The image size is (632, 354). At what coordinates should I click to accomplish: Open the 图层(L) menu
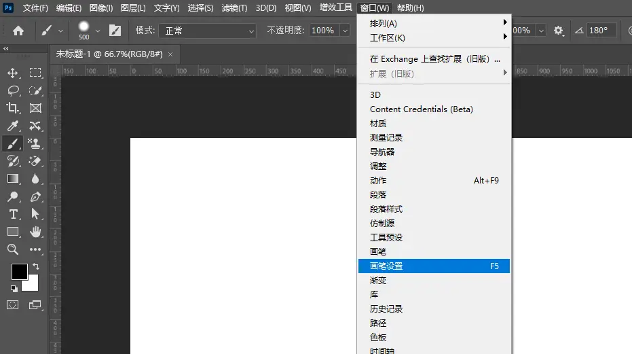(133, 8)
